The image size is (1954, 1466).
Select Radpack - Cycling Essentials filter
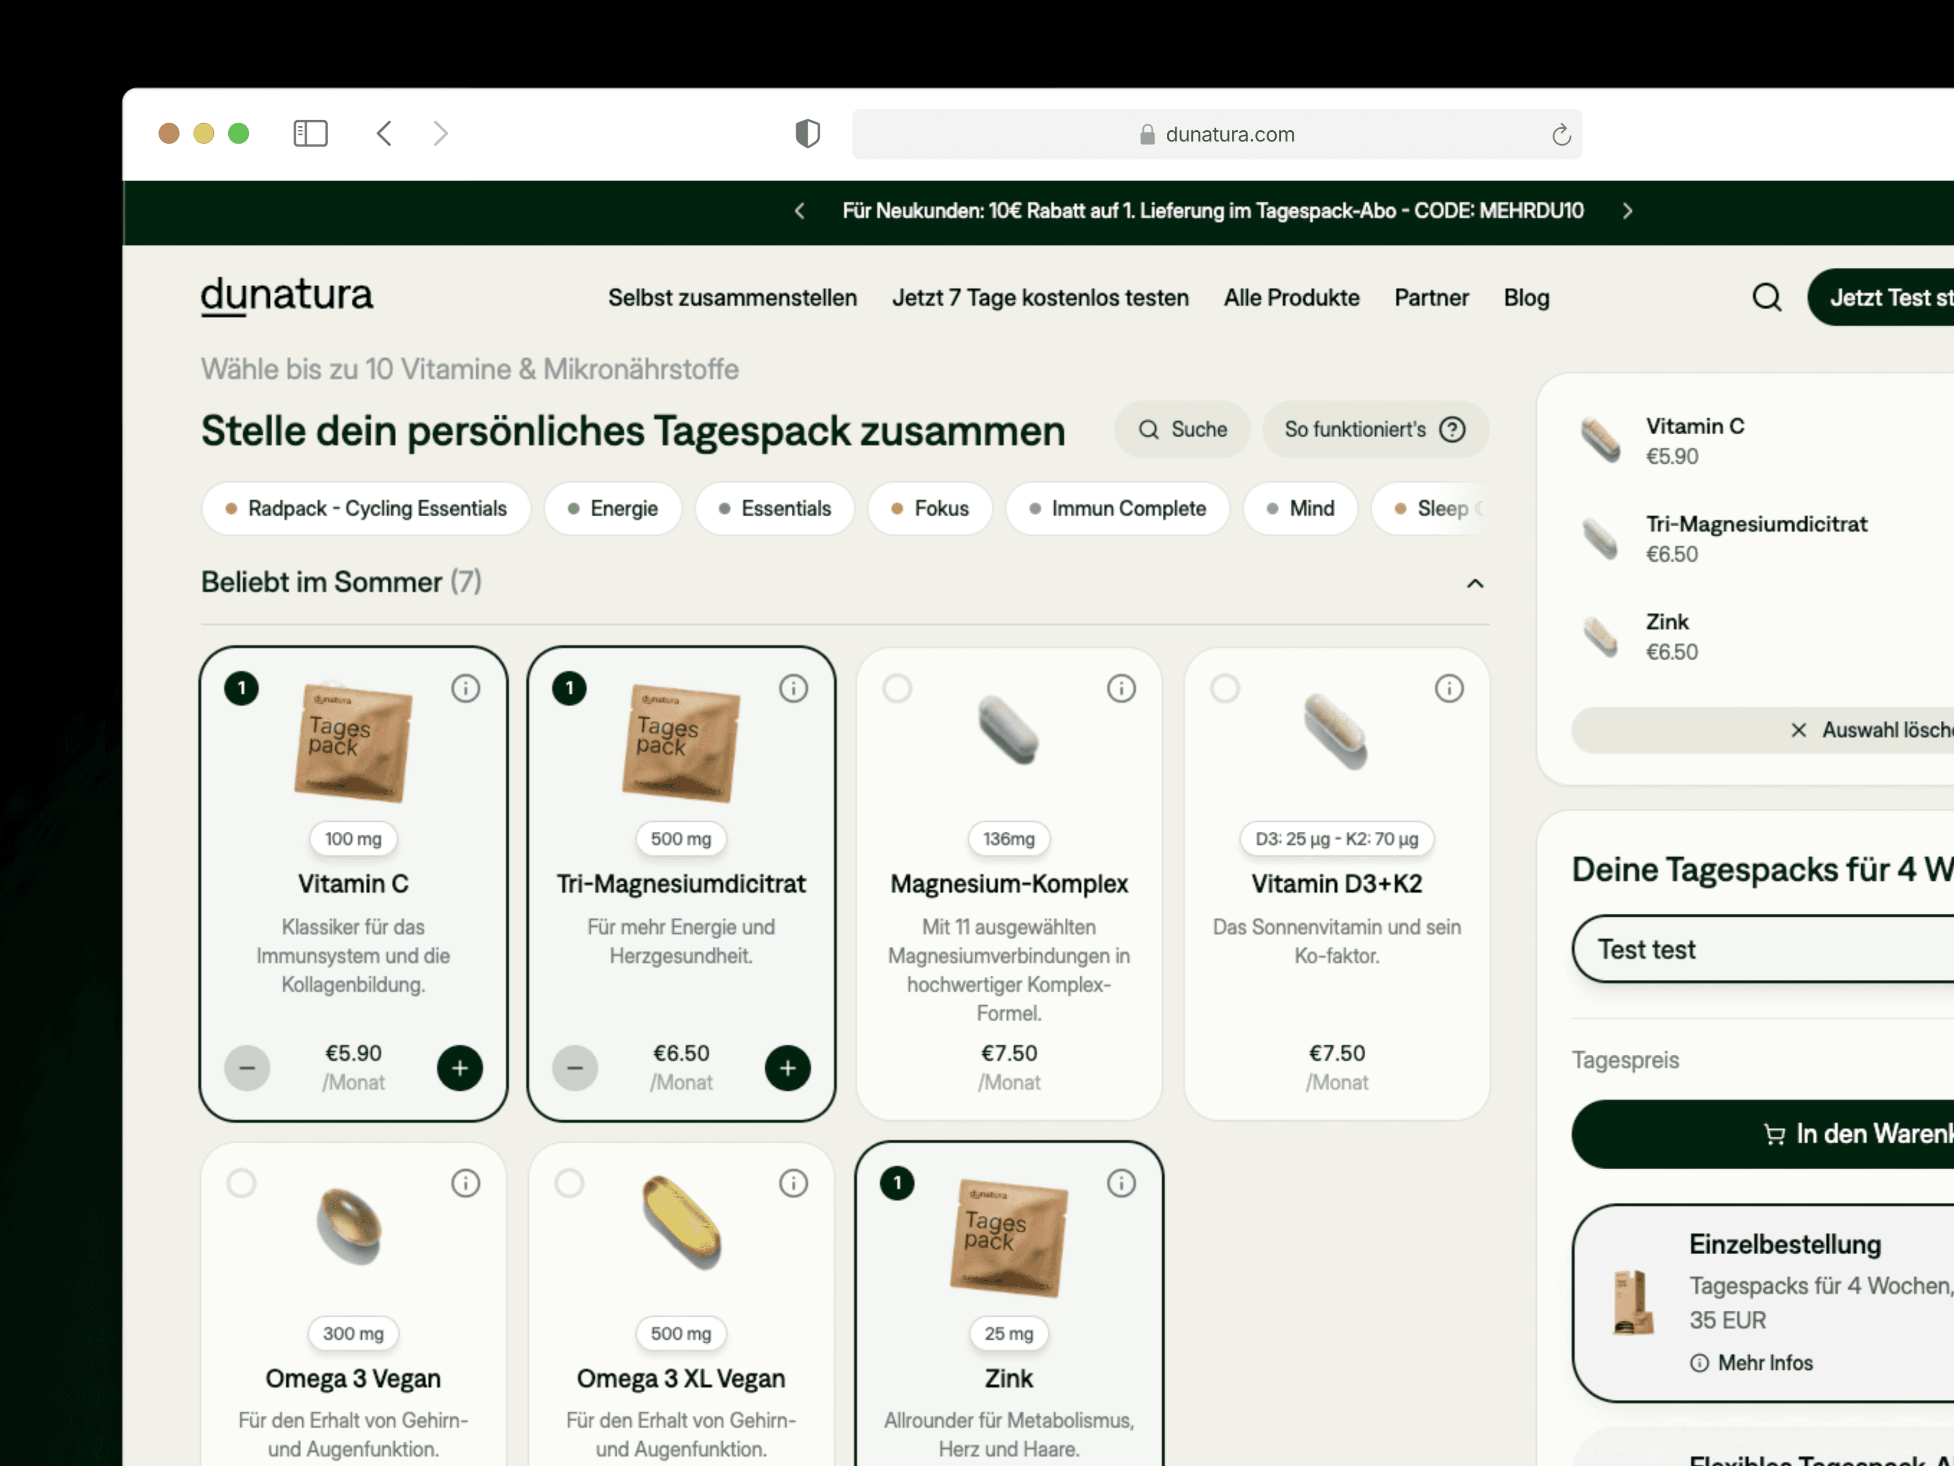(x=366, y=509)
